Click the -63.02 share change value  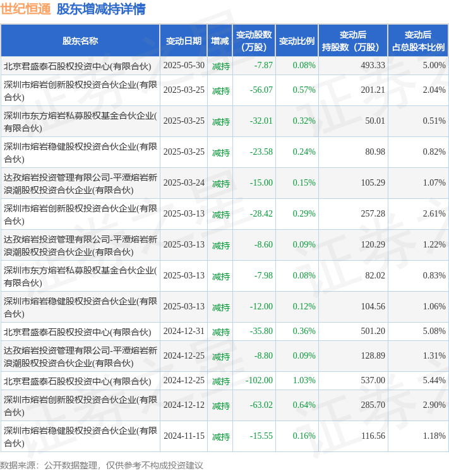click(x=261, y=405)
